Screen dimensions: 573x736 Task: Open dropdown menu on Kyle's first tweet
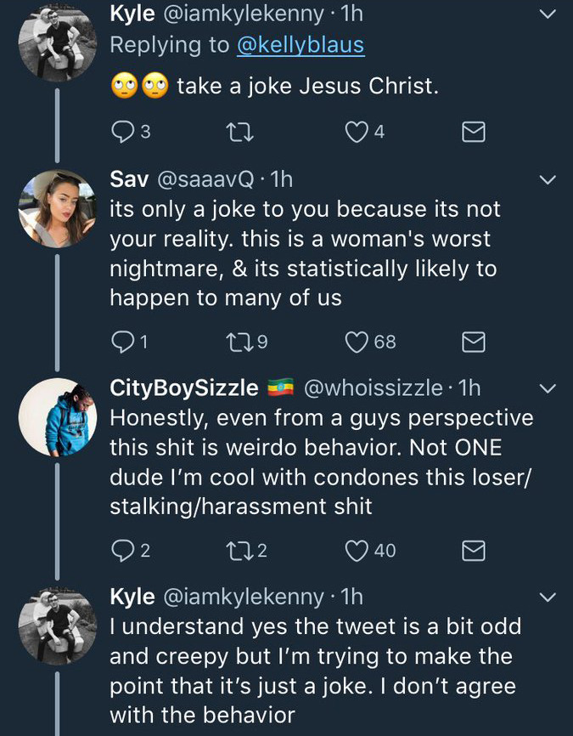point(548,14)
